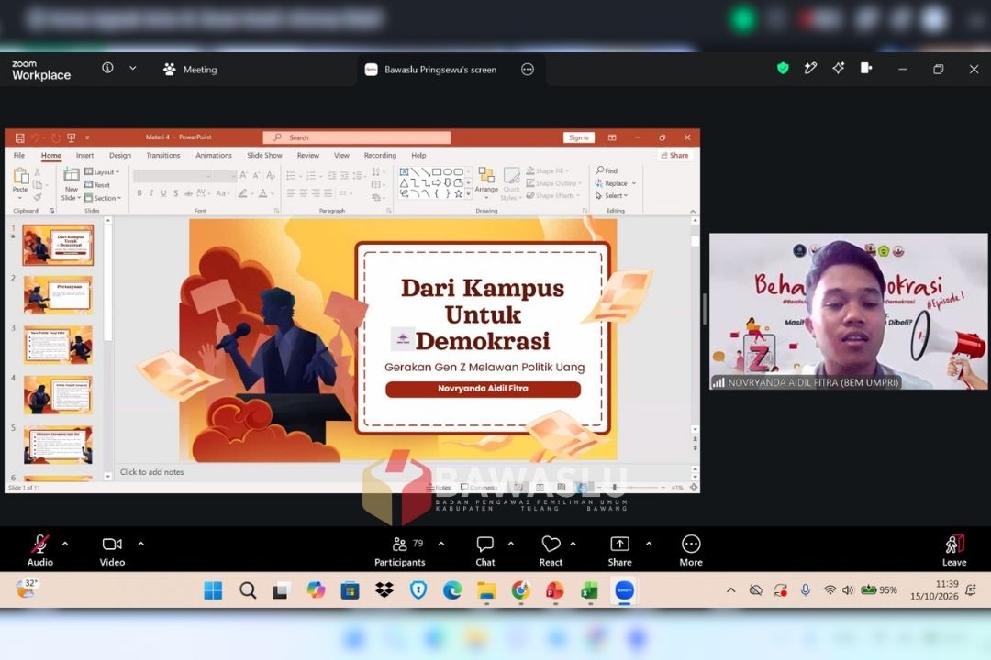Expand the caret next to Share
This screenshot has width=991, height=660.
[649, 544]
